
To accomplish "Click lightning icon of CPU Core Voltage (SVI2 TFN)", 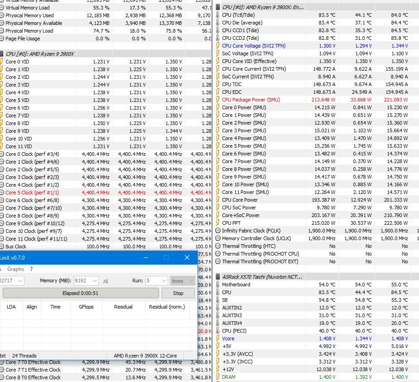I will (x=218, y=46).
